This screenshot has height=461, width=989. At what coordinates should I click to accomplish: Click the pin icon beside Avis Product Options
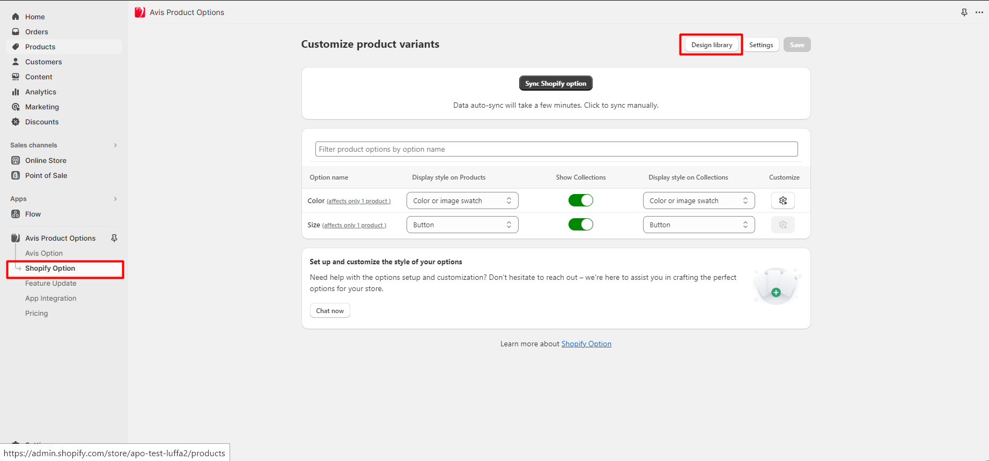tap(114, 238)
